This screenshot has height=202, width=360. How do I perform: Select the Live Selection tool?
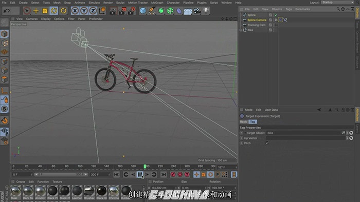tap(27, 11)
